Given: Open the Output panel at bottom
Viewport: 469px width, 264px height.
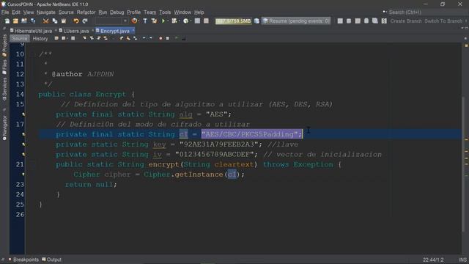Looking at the screenshot, I should 52,260.
